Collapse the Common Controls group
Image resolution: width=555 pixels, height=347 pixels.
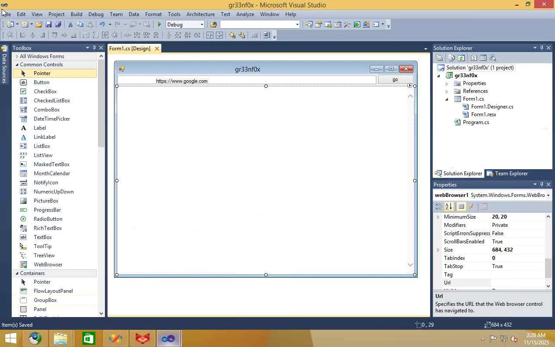[x=17, y=65]
